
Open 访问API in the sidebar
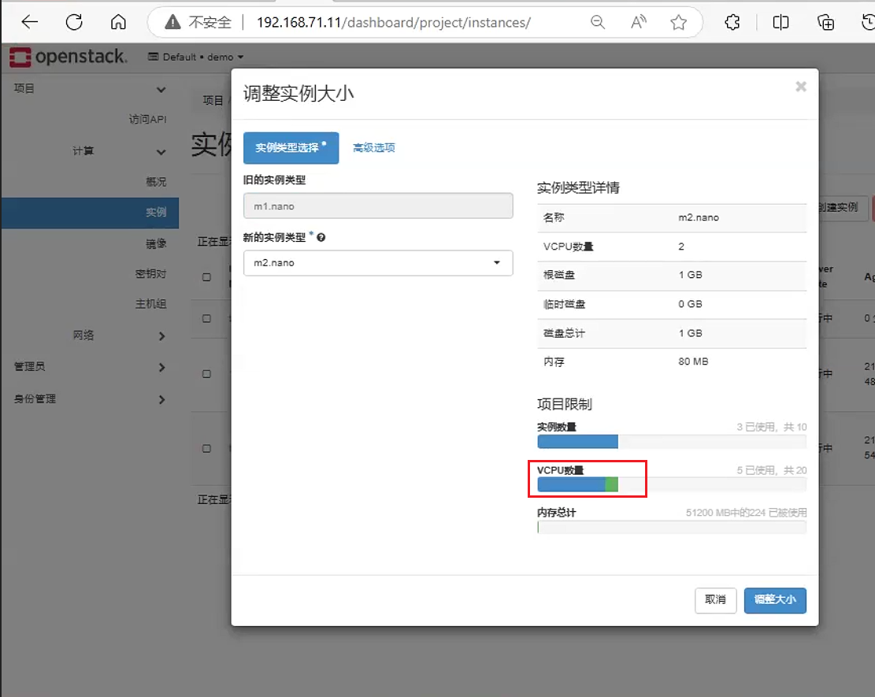[148, 120]
